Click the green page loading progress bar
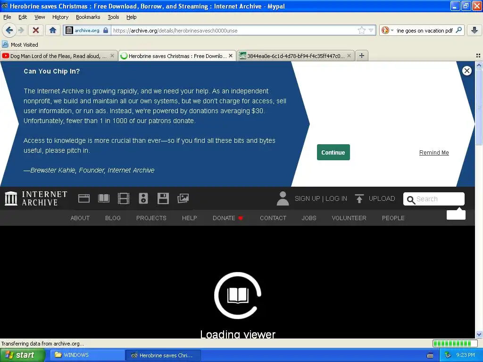 point(455,343)
